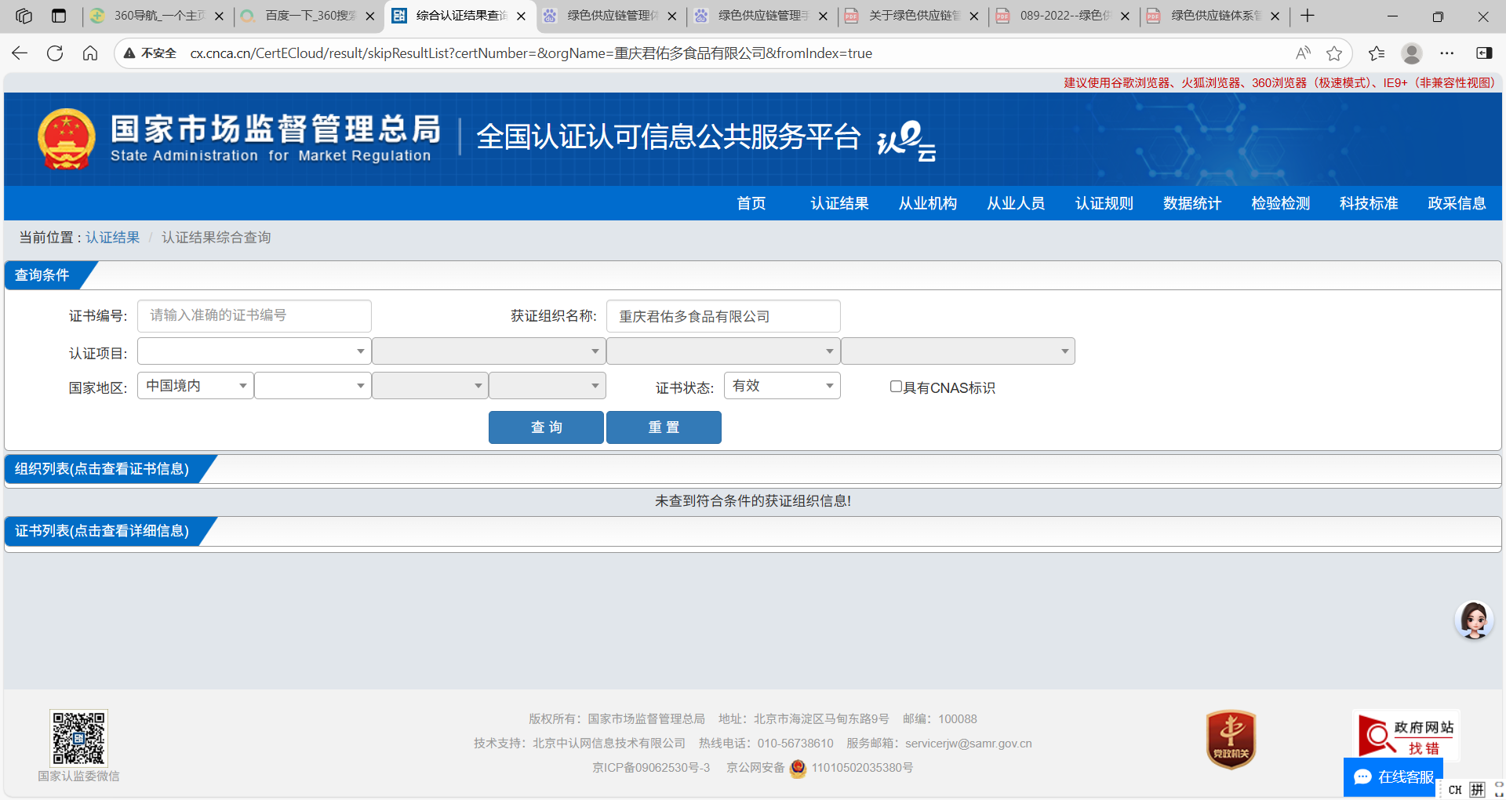Open the 中国境内 country dropdown

(195, 386)
